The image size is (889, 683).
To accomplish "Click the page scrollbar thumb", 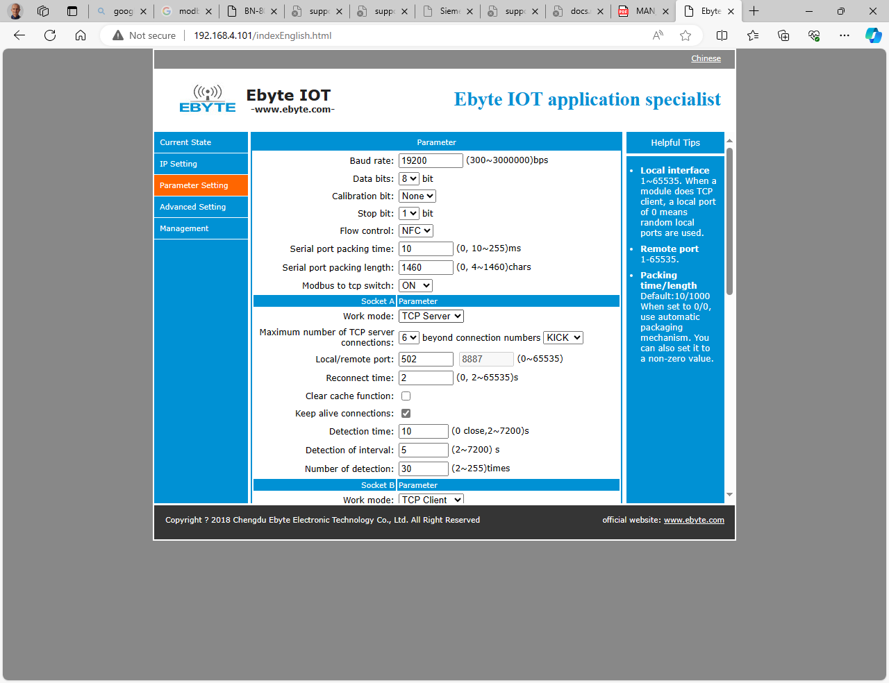I will [729, 221].
